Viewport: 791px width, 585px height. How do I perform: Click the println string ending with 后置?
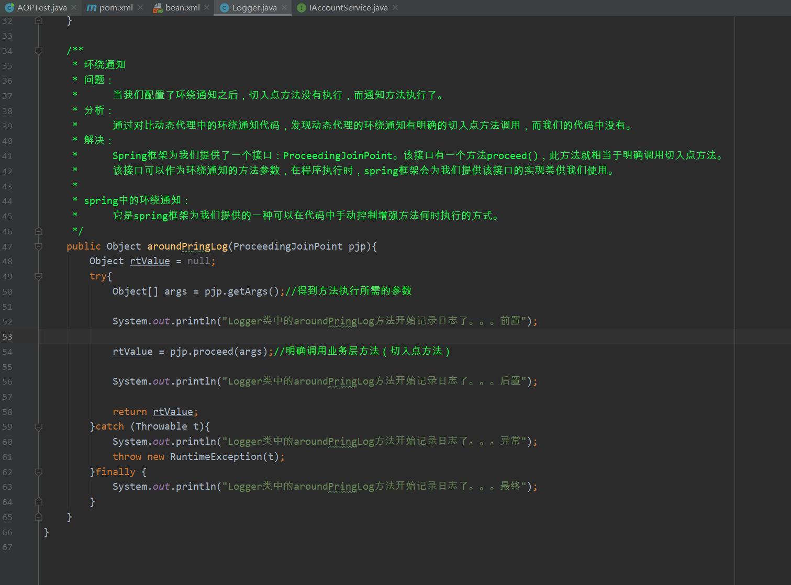click(x=374, y=381)
